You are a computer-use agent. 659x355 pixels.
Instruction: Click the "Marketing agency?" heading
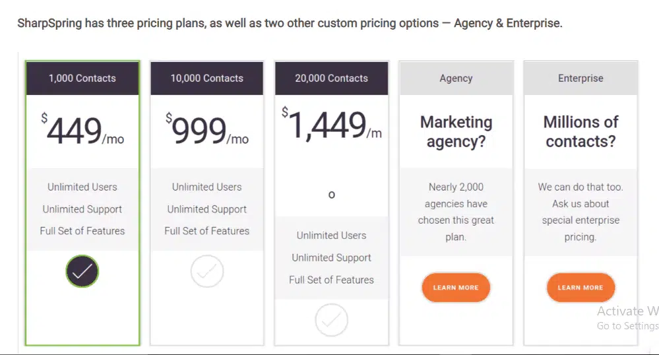click(456, 131)
